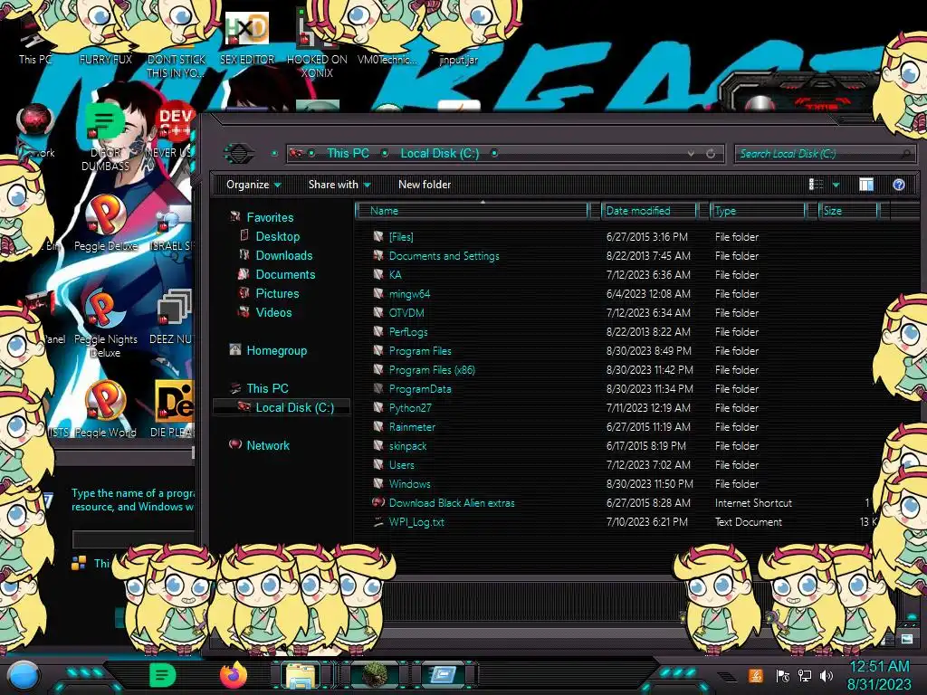Switch to the Minecraft block taskbar button
Screen dimensions: 927x695
click(374, 675)
